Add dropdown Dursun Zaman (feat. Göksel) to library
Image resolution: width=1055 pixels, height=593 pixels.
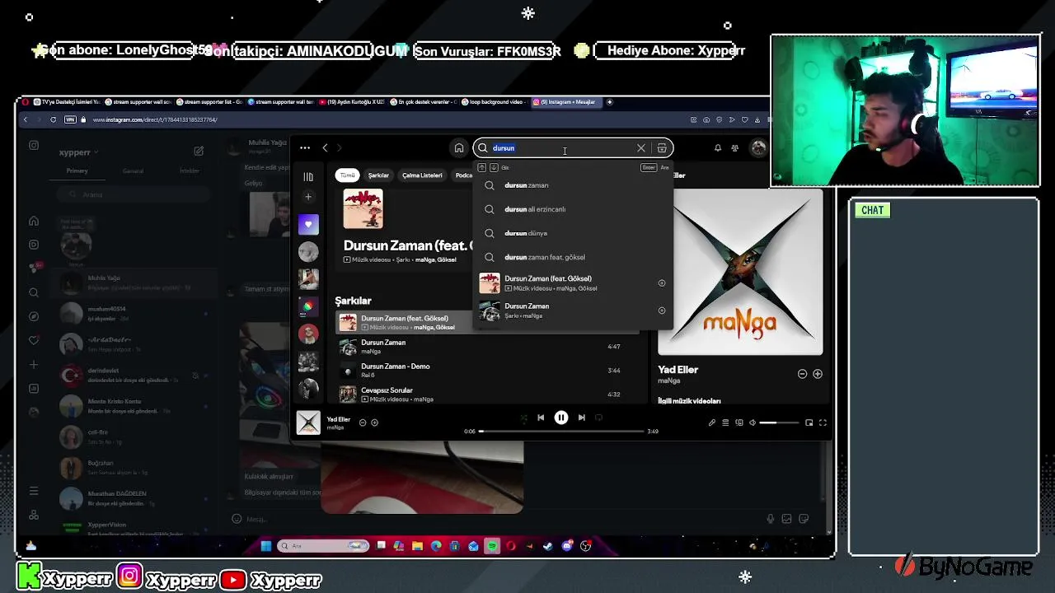coord(661,283)
